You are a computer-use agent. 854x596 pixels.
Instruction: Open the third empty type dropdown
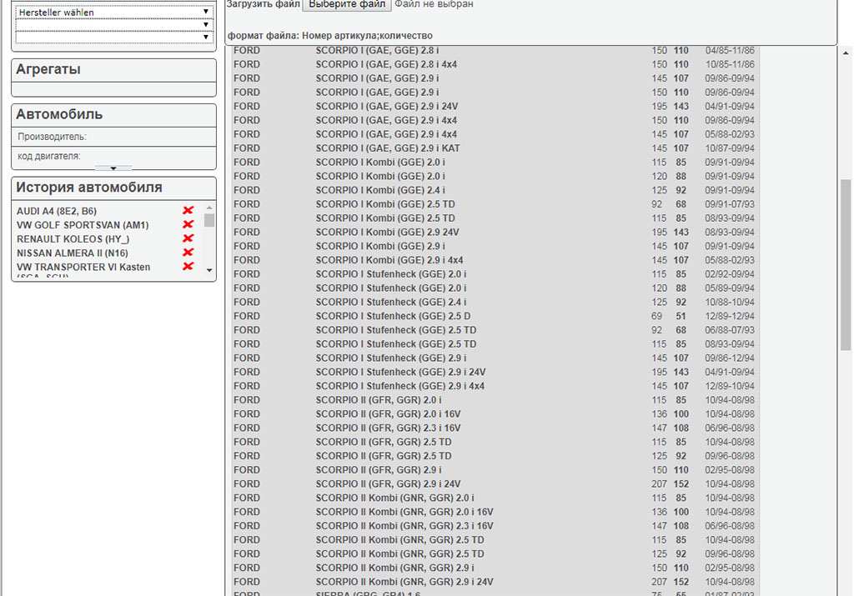click(114, 37)
